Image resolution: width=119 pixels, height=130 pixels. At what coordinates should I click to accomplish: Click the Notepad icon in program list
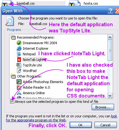(x=19, y=54)
